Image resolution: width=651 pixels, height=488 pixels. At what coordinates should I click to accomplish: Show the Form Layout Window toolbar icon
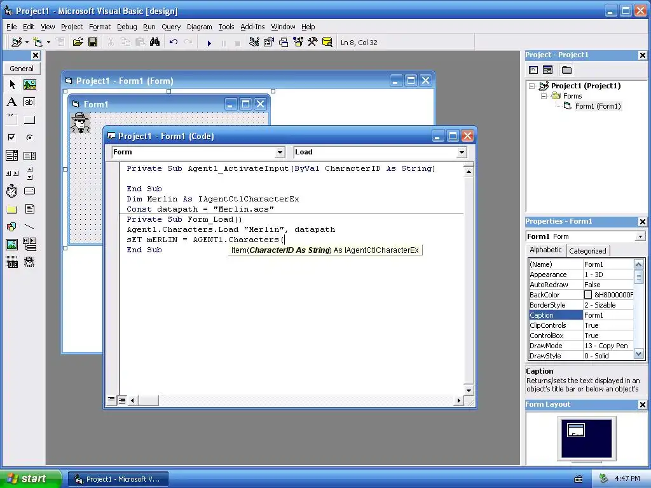pos(284,43)
